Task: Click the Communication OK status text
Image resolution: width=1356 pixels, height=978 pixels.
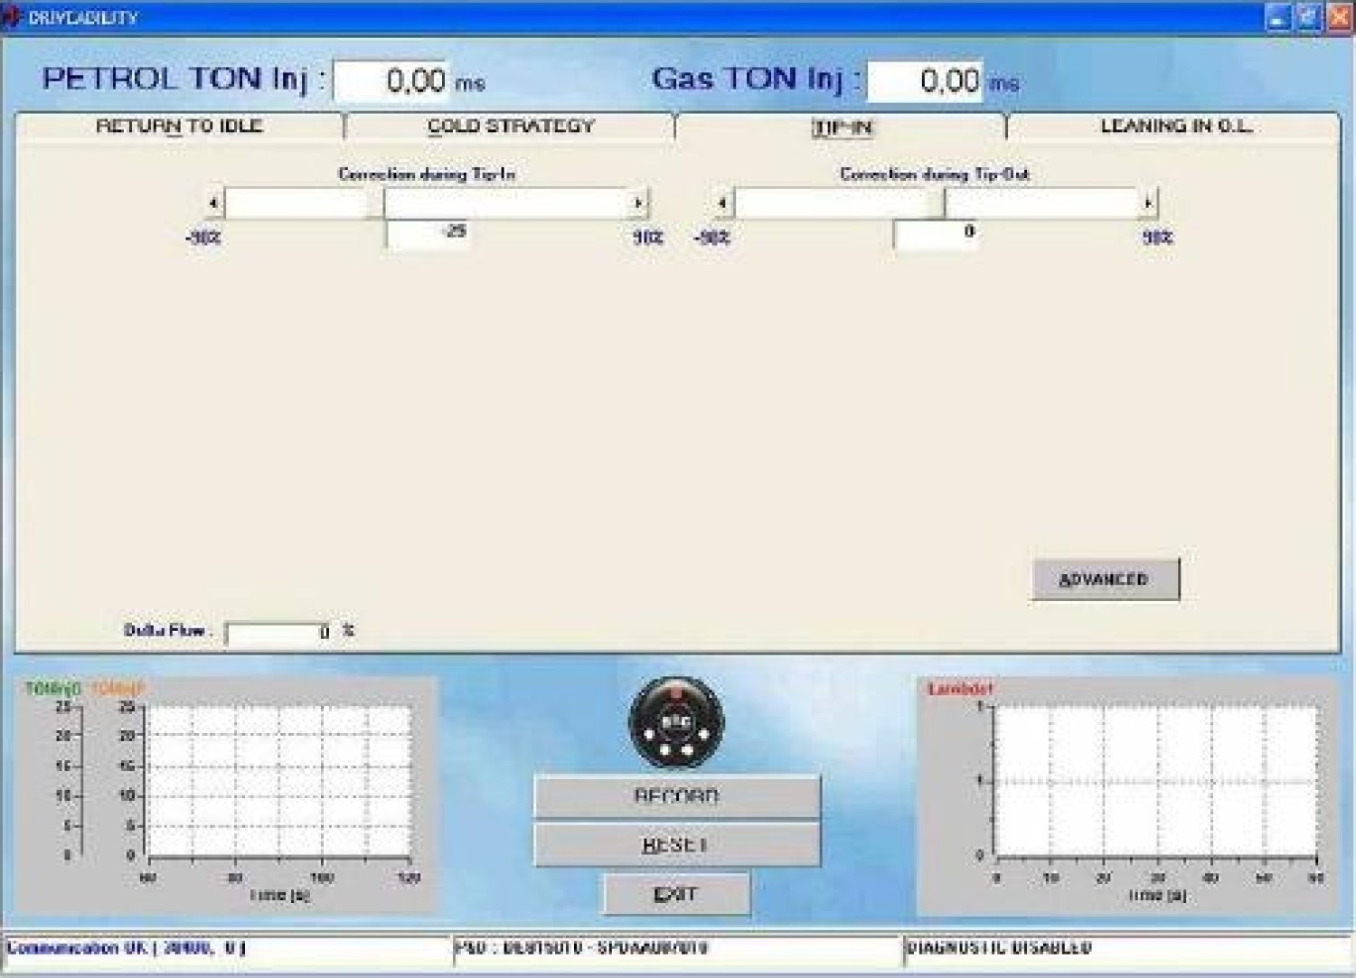Action: (x=126, y=948)
